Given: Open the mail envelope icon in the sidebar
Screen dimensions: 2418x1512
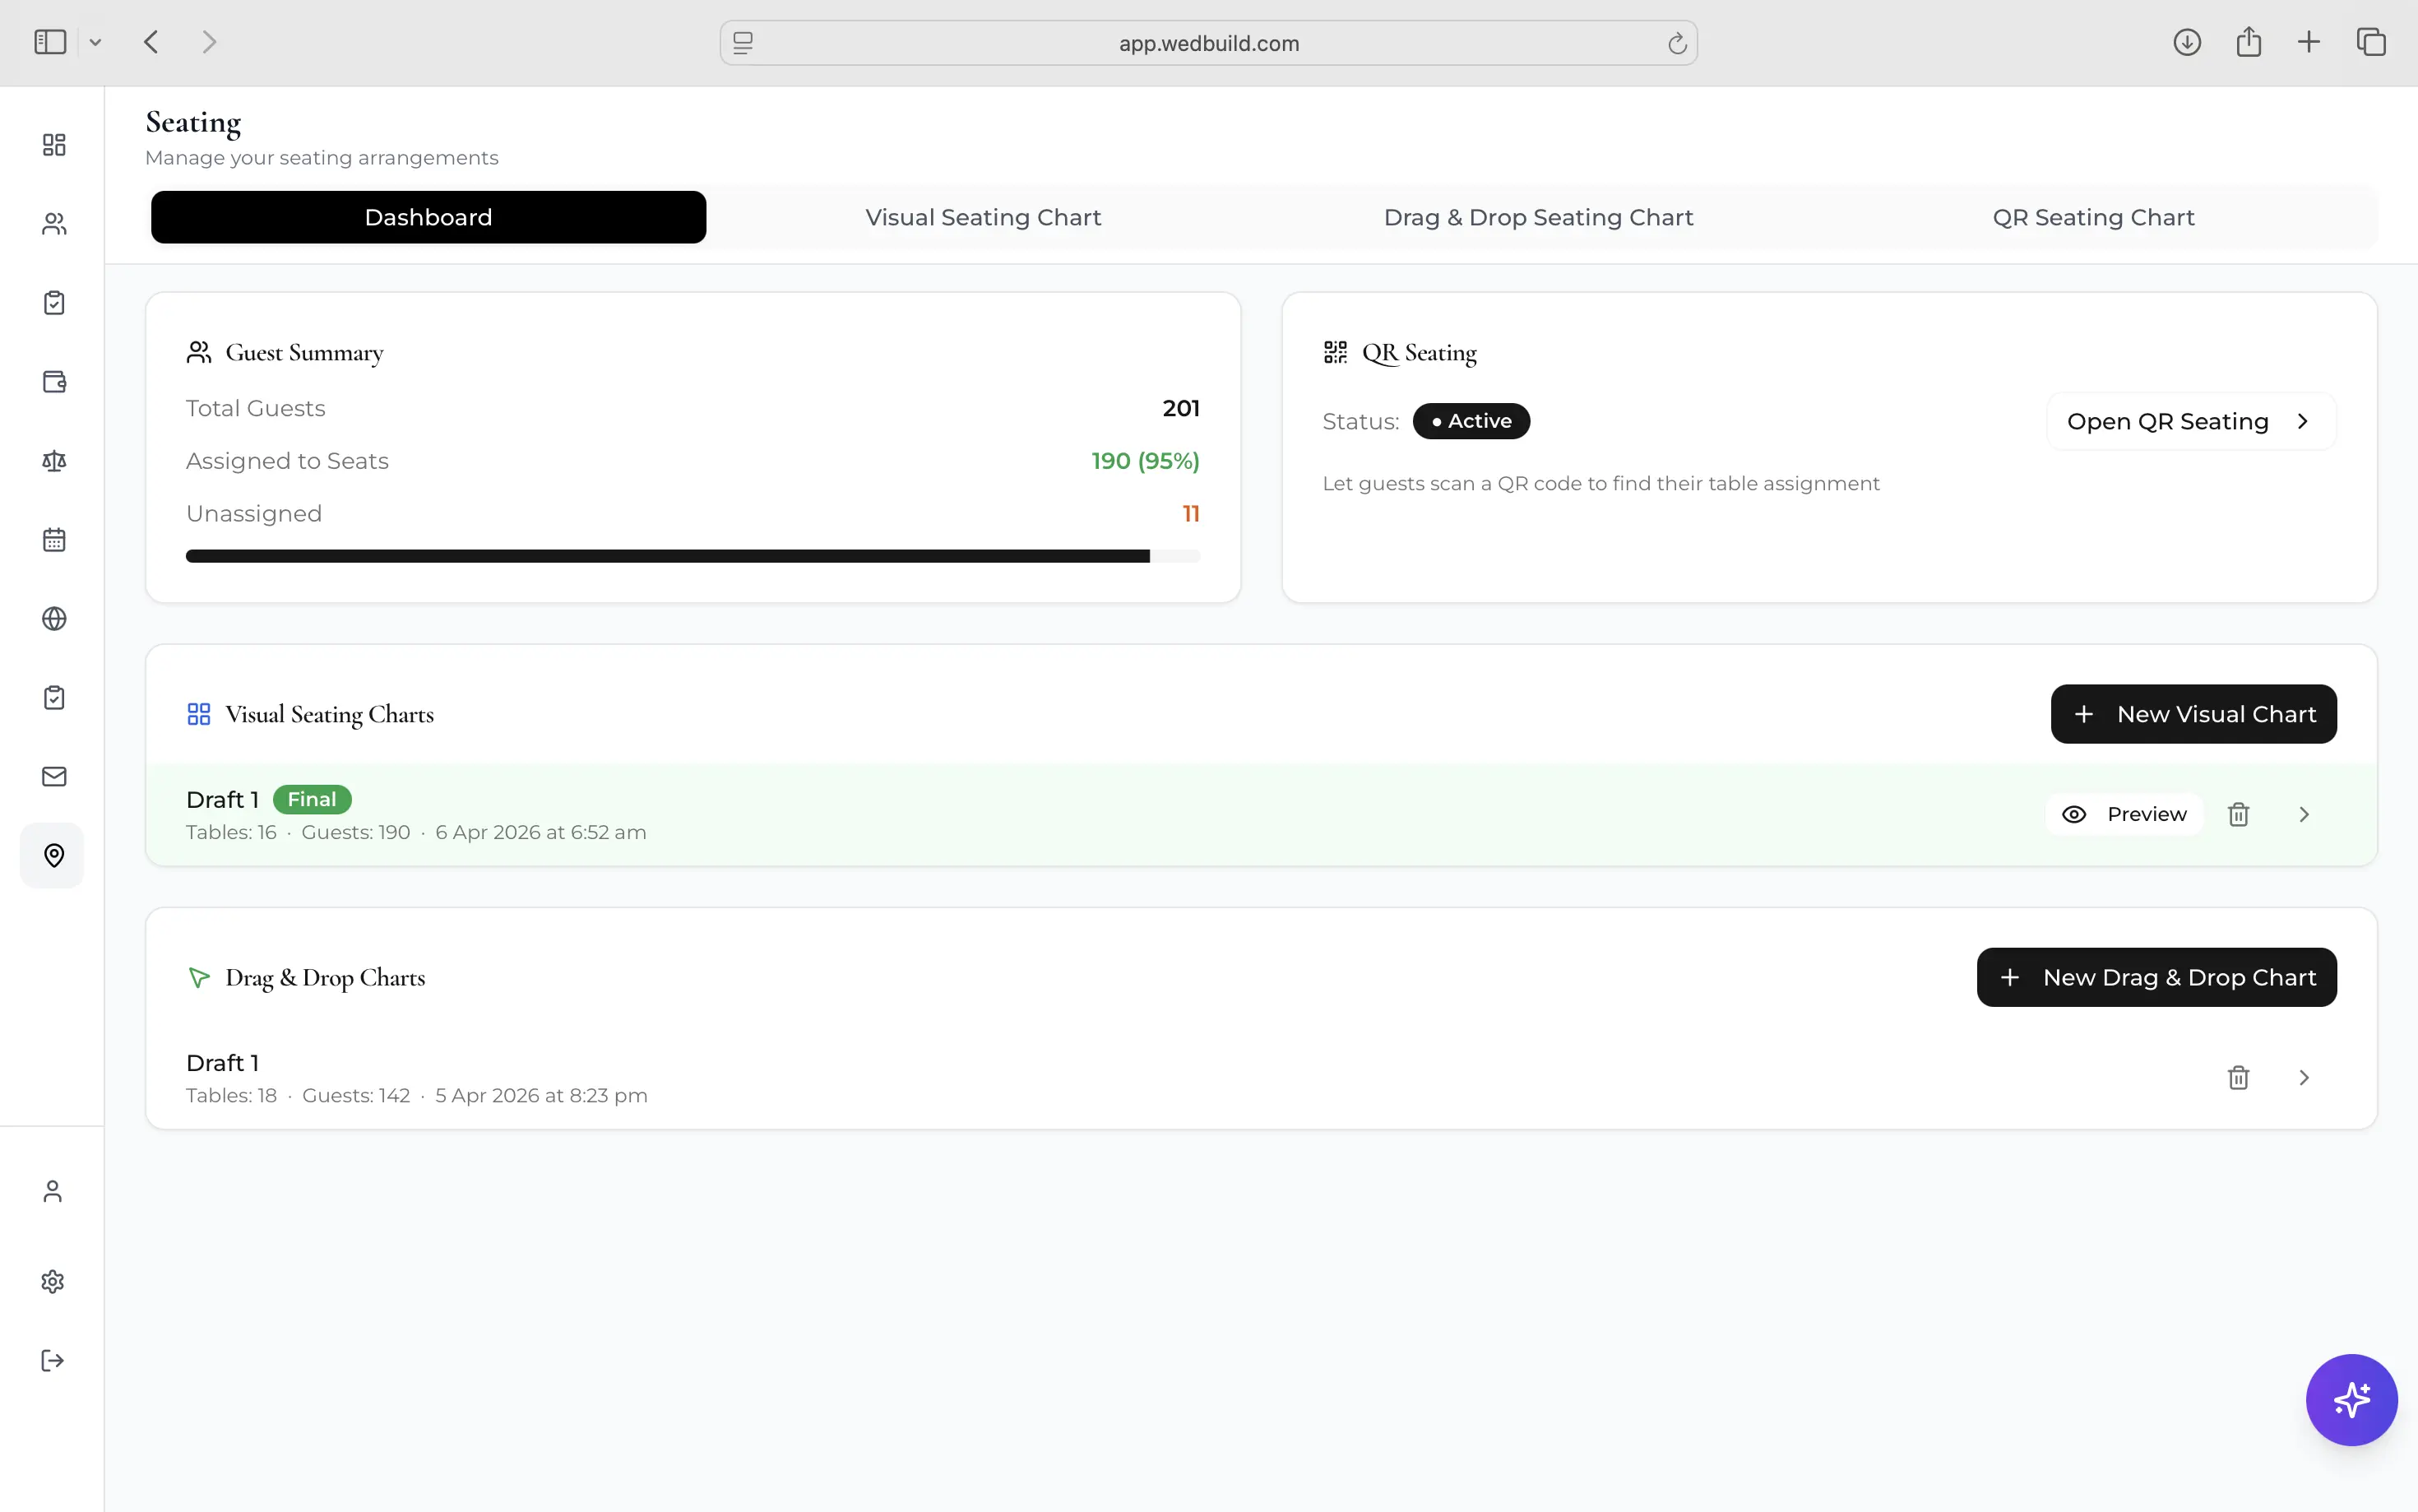Looking at the screenshot, I should (x=54, y=777).
